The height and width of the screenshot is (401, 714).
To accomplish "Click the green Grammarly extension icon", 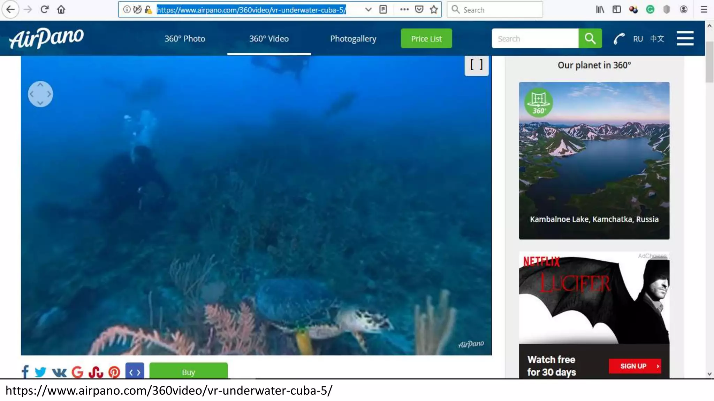I will (x=650, y=9).
